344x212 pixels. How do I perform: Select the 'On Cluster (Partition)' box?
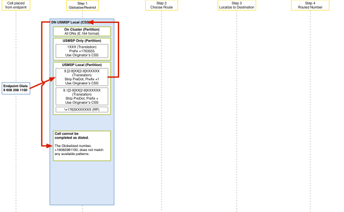(82, 31)
